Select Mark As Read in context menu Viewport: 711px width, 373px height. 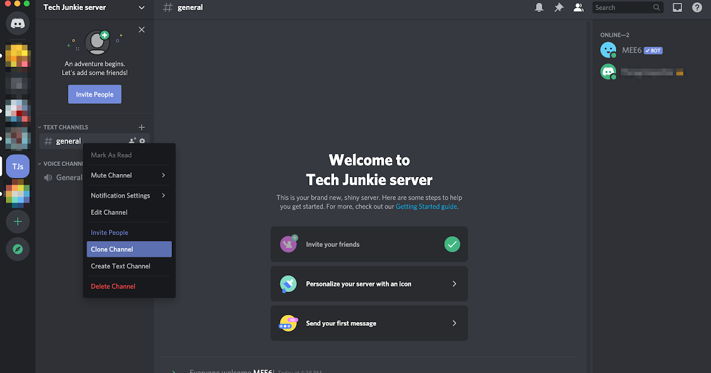tap(129, 155)
